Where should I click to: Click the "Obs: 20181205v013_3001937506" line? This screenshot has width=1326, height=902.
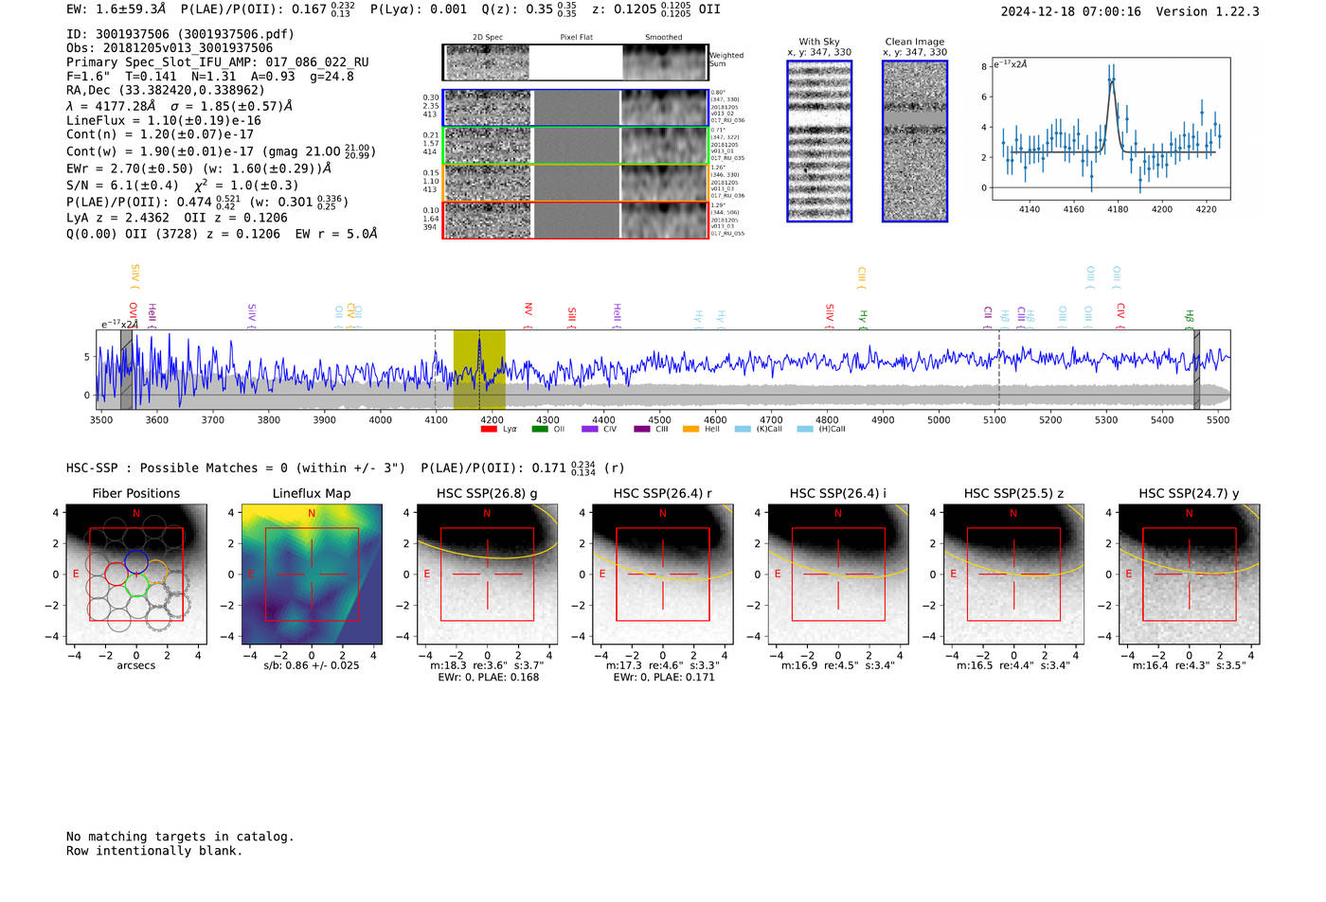(170, 48)
